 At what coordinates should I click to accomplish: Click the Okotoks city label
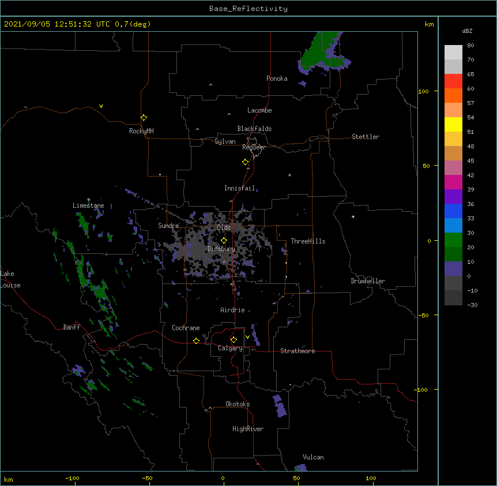[238, 404]
